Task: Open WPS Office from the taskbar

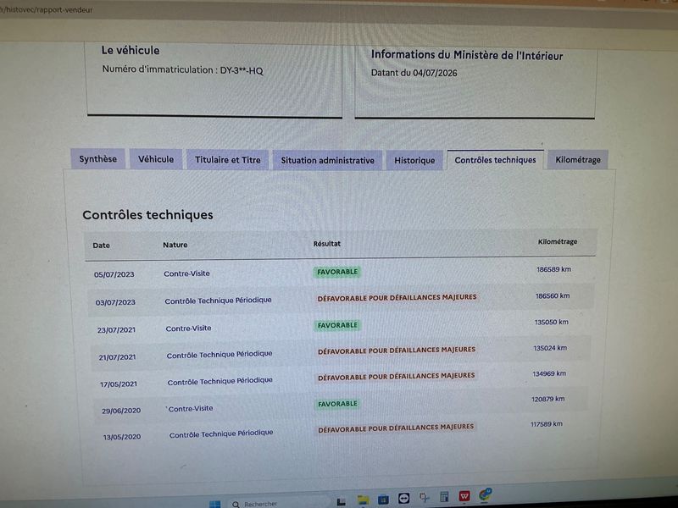Action: tap(464, 496)
